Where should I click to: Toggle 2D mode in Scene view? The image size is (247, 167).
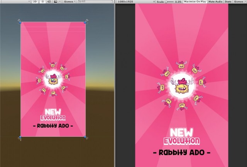tap(35, 2)
